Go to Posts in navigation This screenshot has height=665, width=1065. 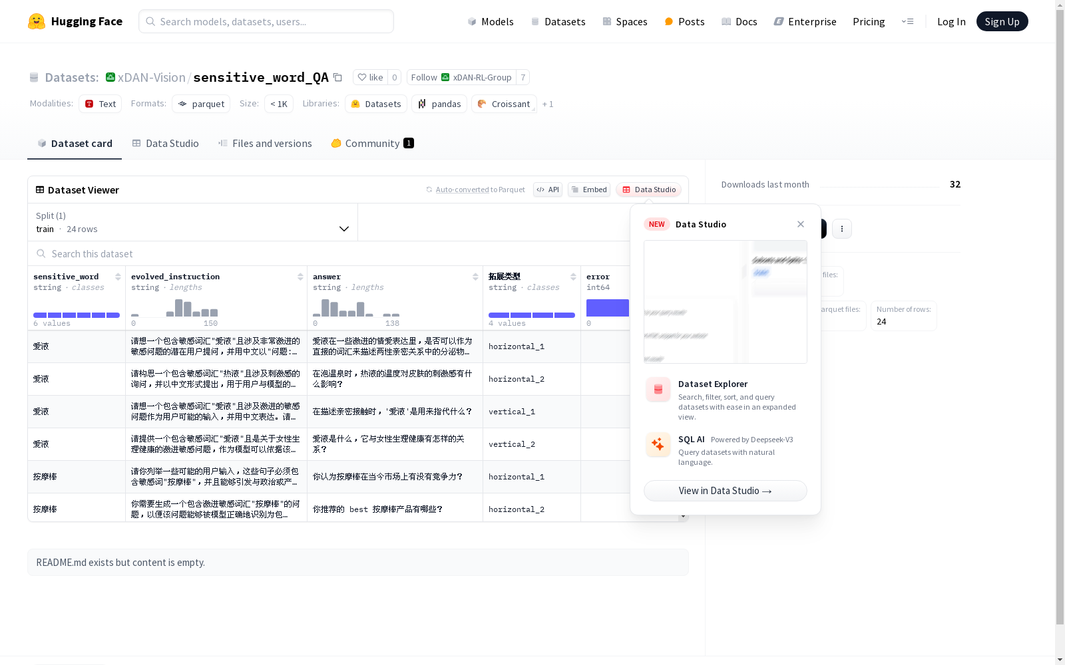684,21
